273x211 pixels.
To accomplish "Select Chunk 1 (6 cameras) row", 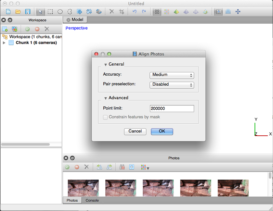I will click(x=31, y=43).
